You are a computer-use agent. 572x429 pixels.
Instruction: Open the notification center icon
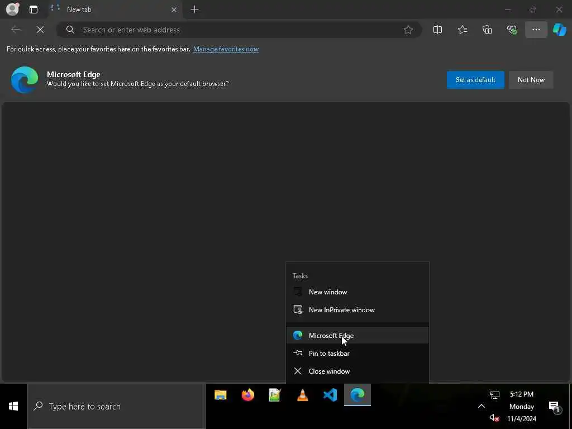pos(554,406)
